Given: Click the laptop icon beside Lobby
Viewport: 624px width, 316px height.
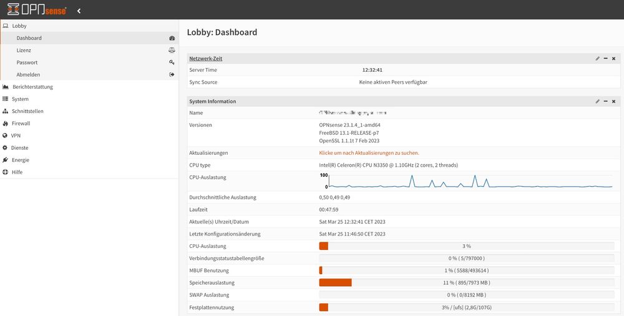Looking at the screenshot, I should coord(6,26).
